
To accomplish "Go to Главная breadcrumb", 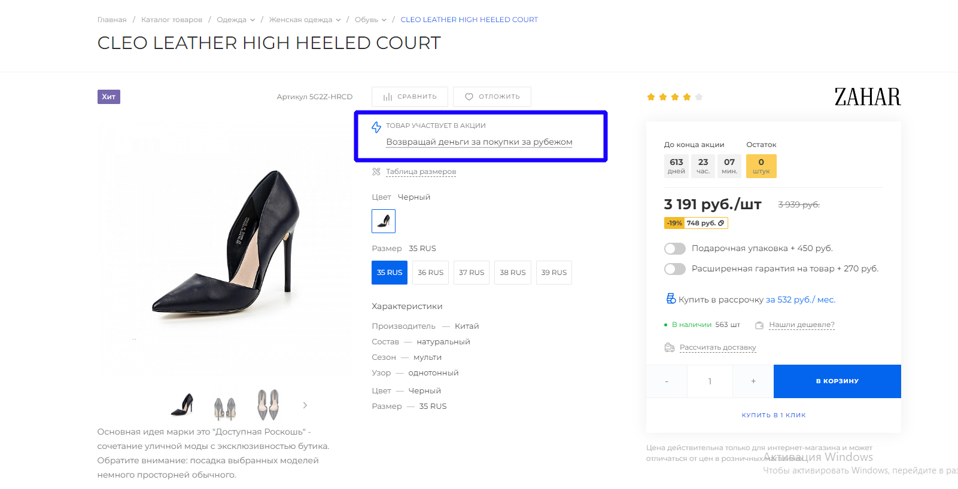I will click(x=112, y=20).
